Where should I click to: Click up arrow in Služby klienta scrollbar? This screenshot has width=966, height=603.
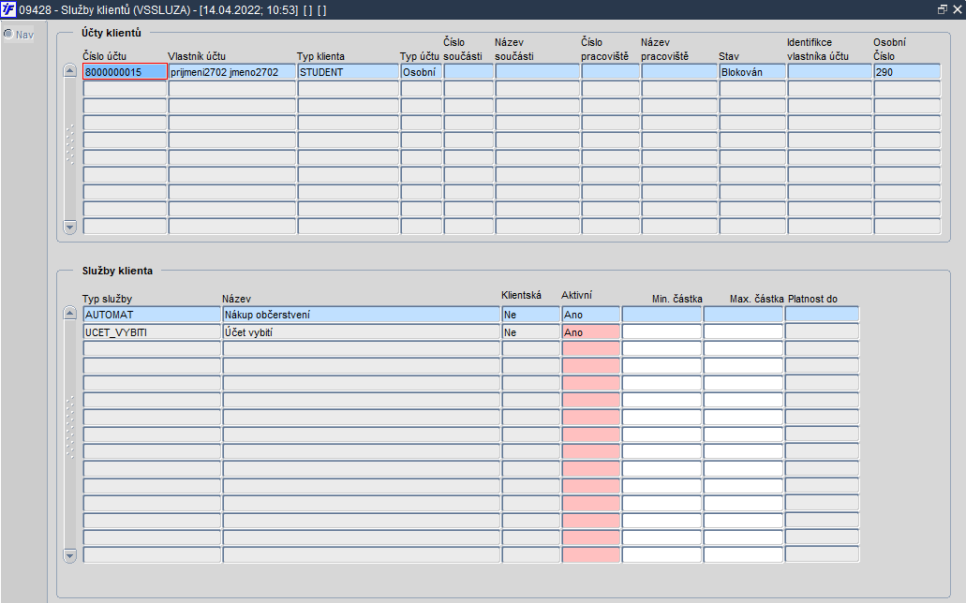pos(69,314)
